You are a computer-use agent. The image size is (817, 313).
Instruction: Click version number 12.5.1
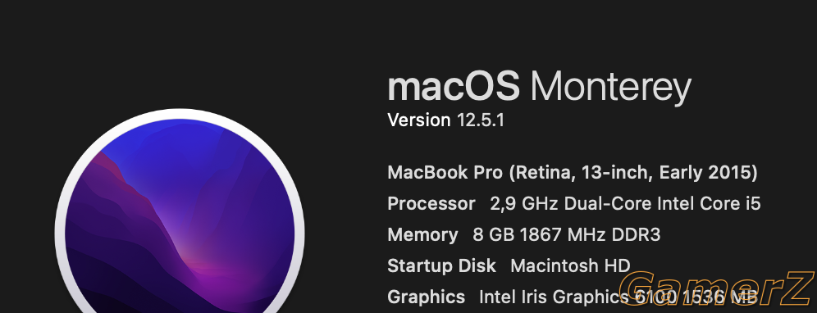(x=481, y=120)
